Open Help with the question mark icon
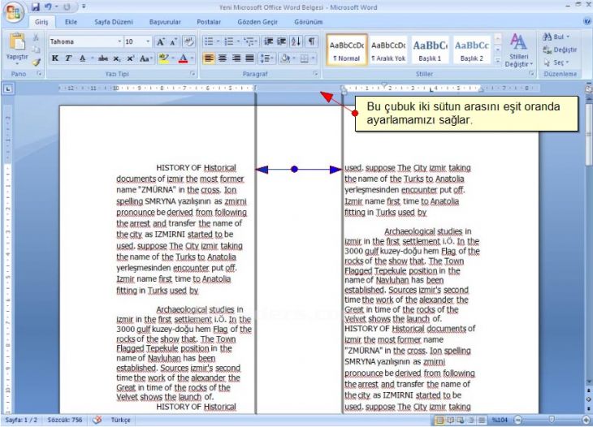 click(587, 22)
